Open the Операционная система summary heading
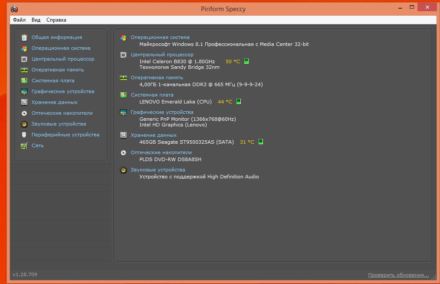Screen dimensions: 440x284 [160, 37]
